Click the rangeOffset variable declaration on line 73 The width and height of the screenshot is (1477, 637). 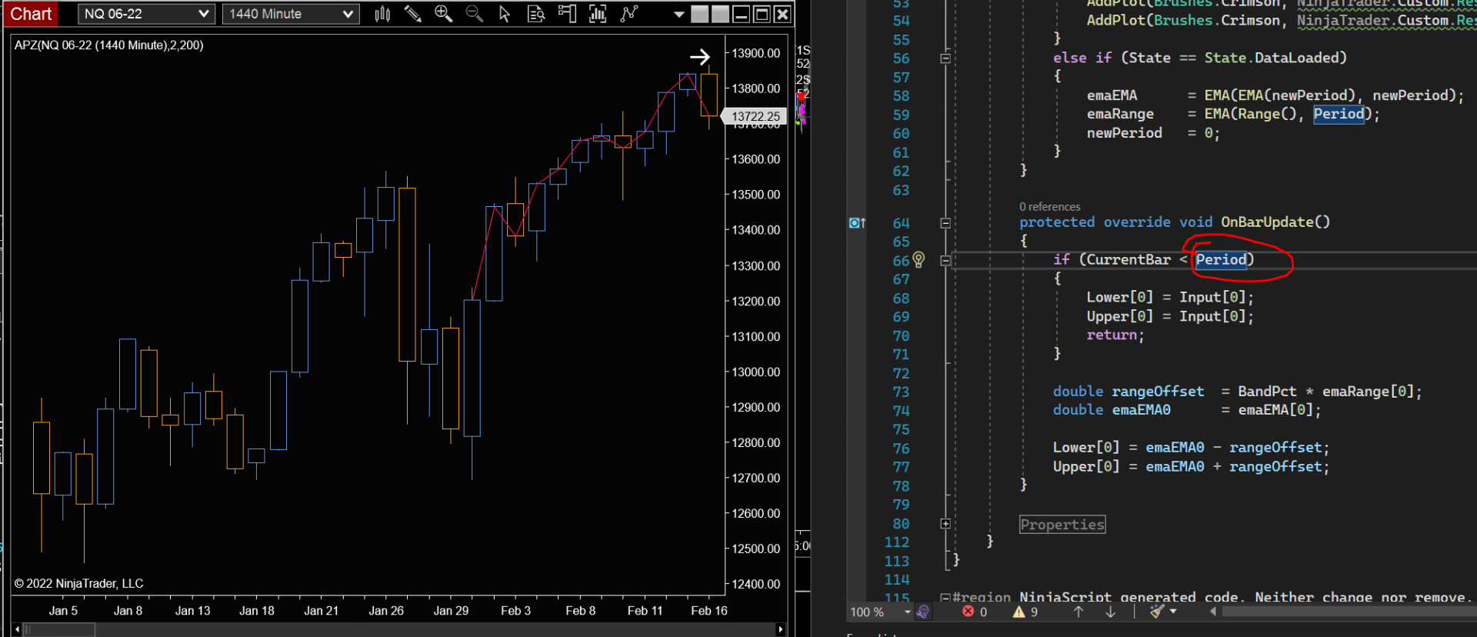coord(1158,392)
